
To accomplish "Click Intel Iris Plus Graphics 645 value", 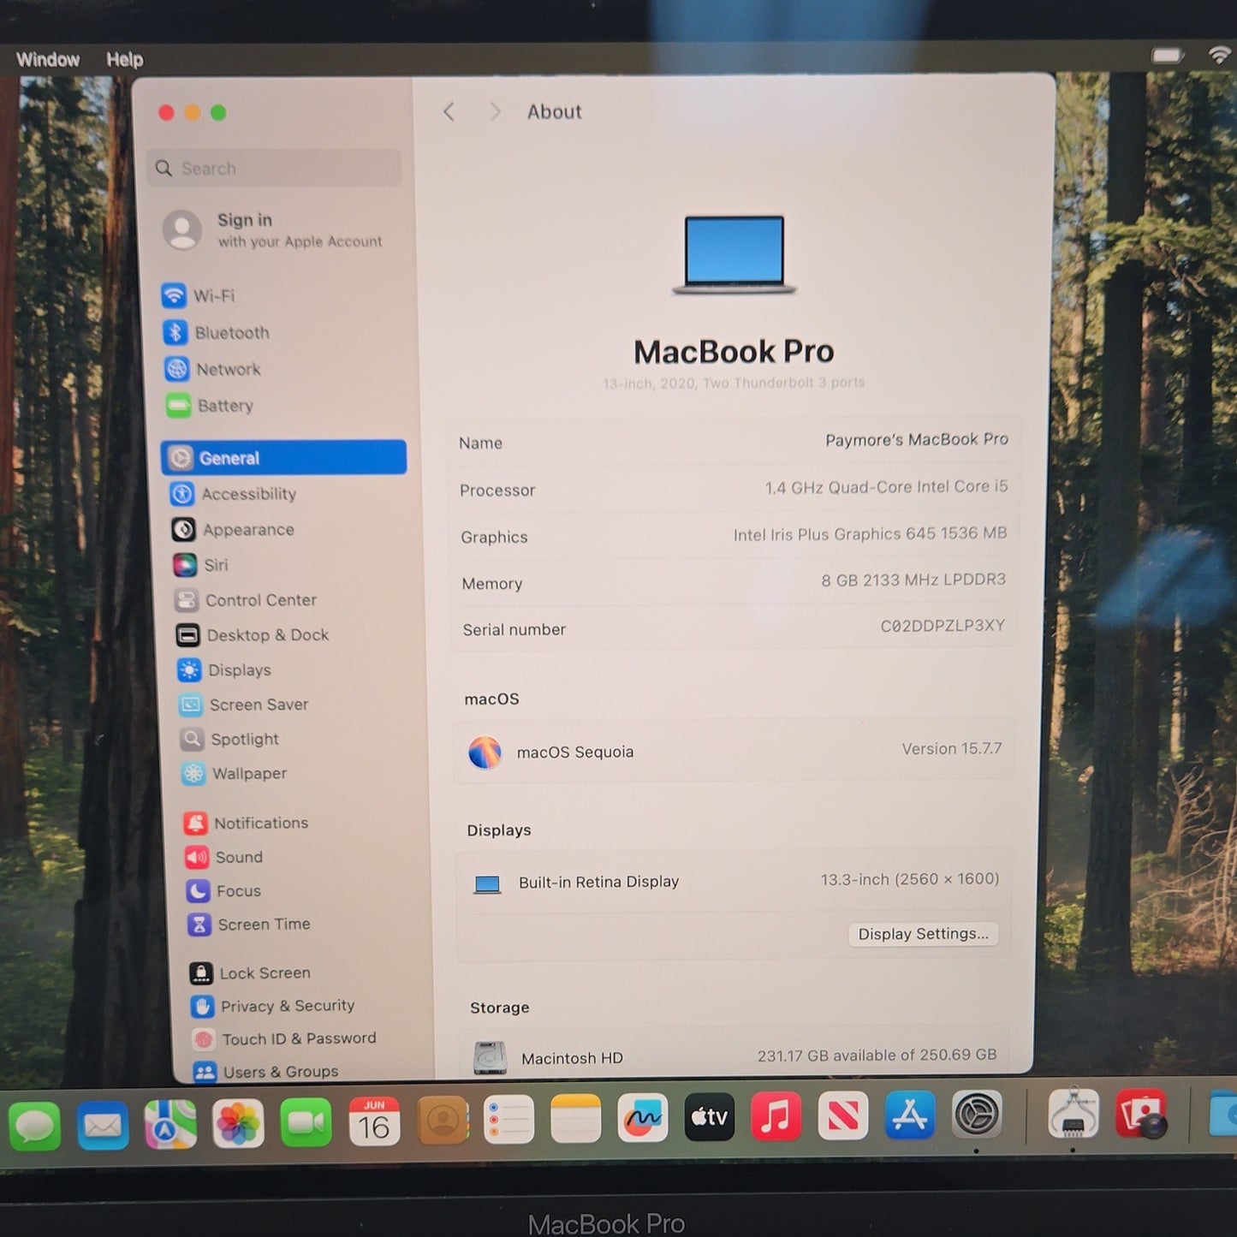I will click(870, 533).
